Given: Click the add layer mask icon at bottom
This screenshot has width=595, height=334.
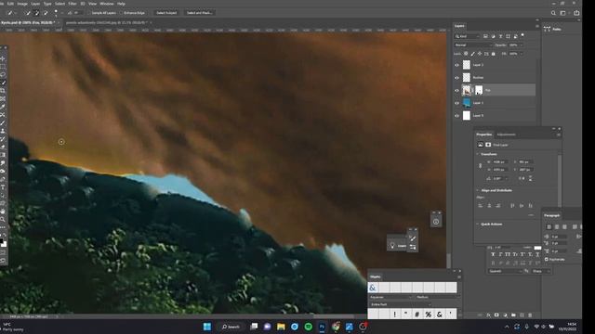Looking at the screenshot, I should tap(496, 315).
